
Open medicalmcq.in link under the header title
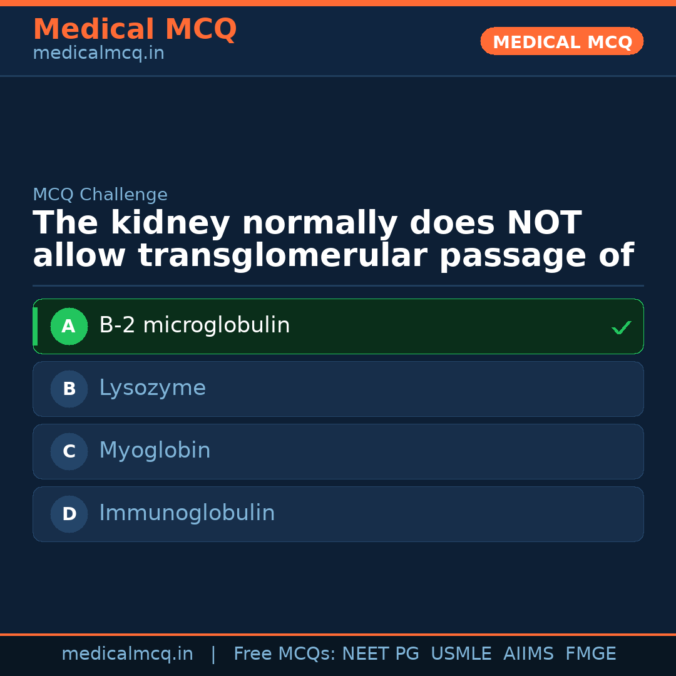(x=98, y=54)
